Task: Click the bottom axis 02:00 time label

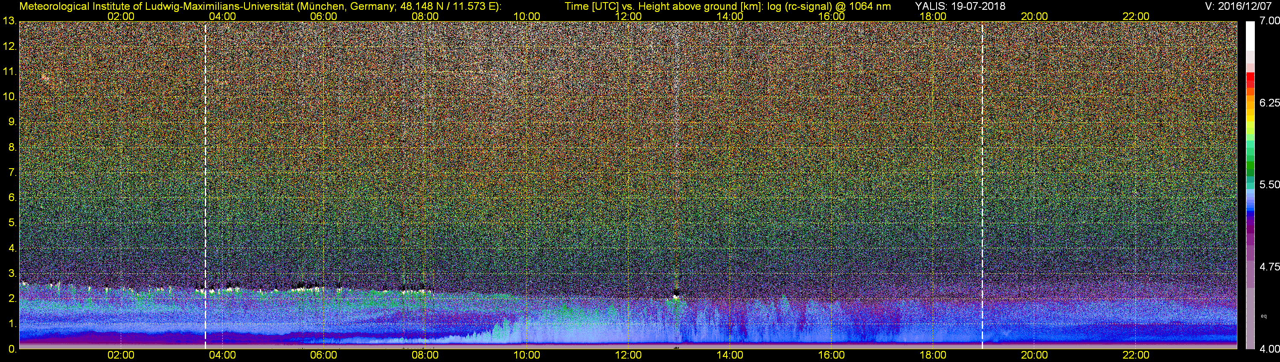Action: coord(121,356)
